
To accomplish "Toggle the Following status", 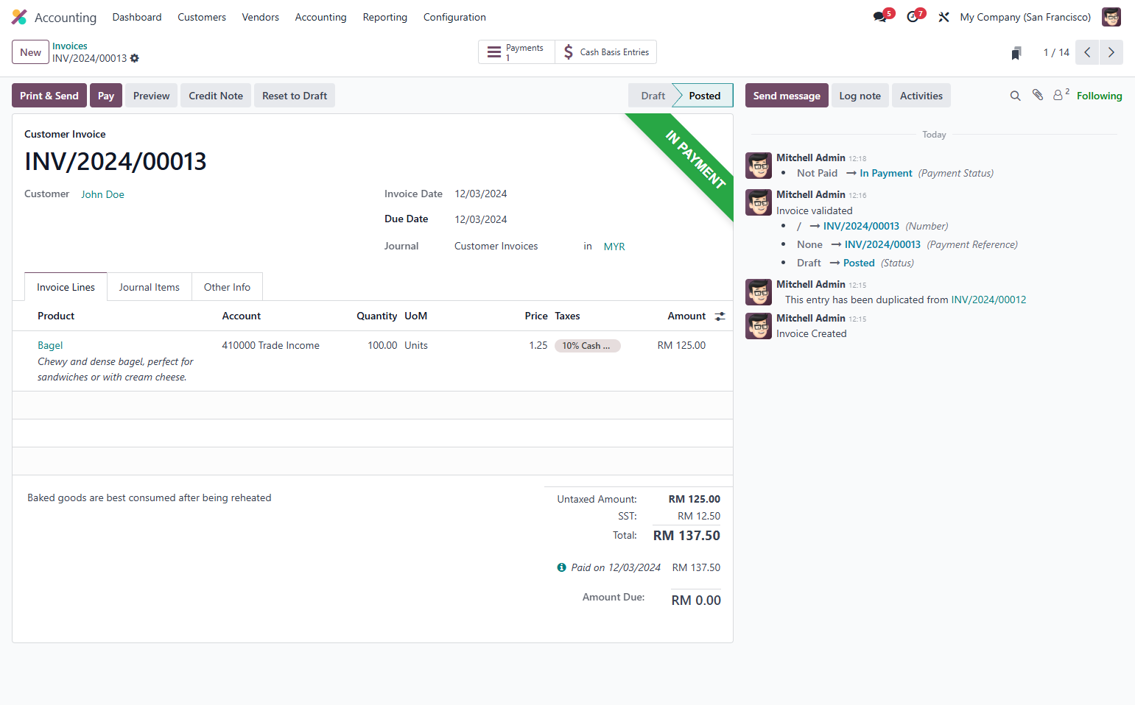I will tap(1100, 96).
